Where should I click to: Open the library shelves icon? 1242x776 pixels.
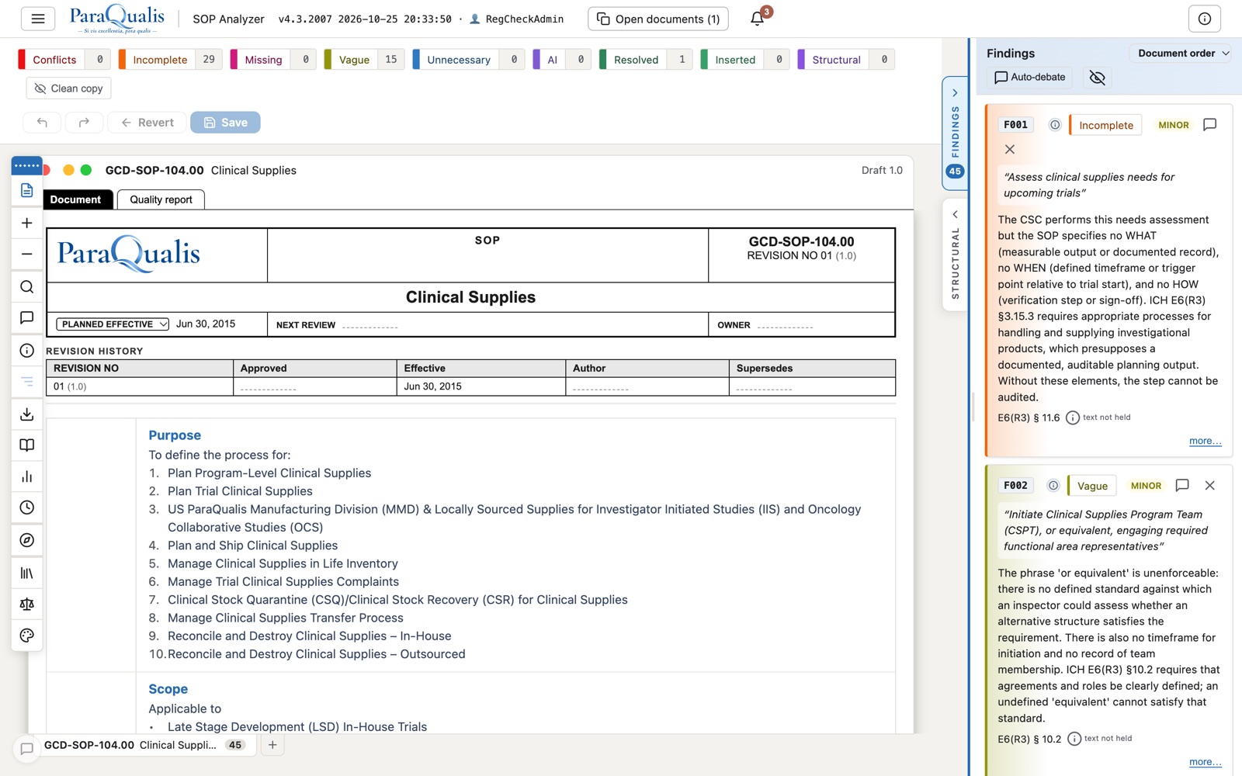pyautogui.click(x=26, y=573)
